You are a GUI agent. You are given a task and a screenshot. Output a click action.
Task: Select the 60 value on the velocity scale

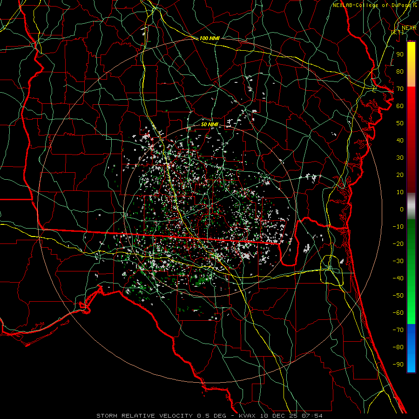[400, 106]
